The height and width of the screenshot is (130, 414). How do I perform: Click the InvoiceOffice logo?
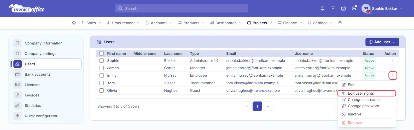point(27,9)
